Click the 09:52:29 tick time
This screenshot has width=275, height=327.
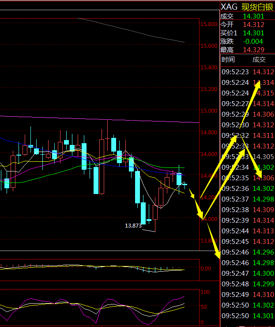(235, 114)
